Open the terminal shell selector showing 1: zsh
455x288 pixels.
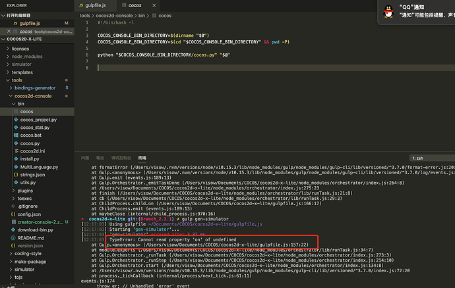[432, 158]
